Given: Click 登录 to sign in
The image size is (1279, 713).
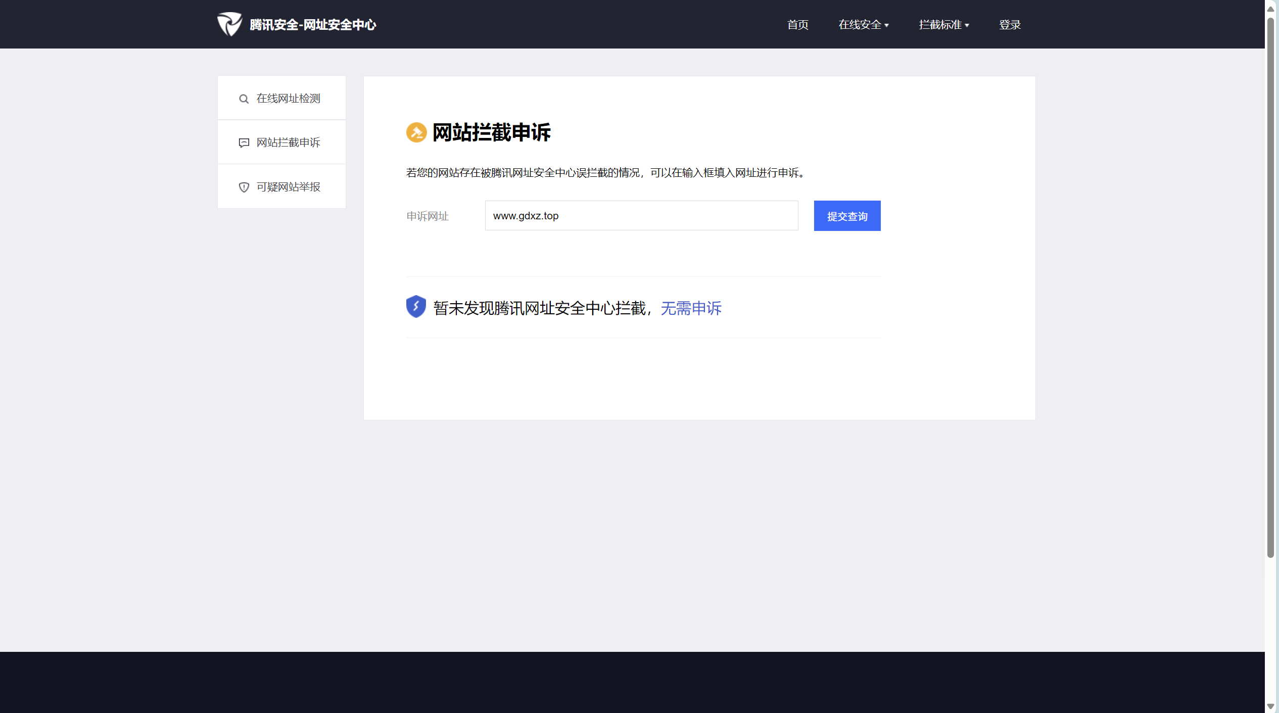Looking at the screenshot, I should pos(1010,25).
